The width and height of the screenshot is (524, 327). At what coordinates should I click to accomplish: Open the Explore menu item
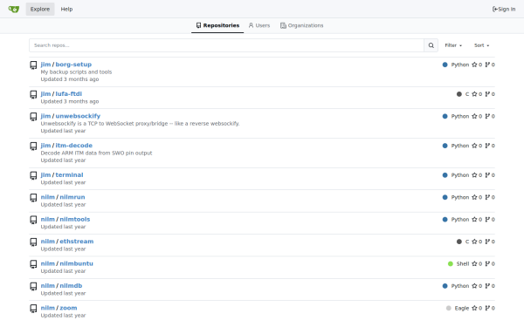click(40, 9)
